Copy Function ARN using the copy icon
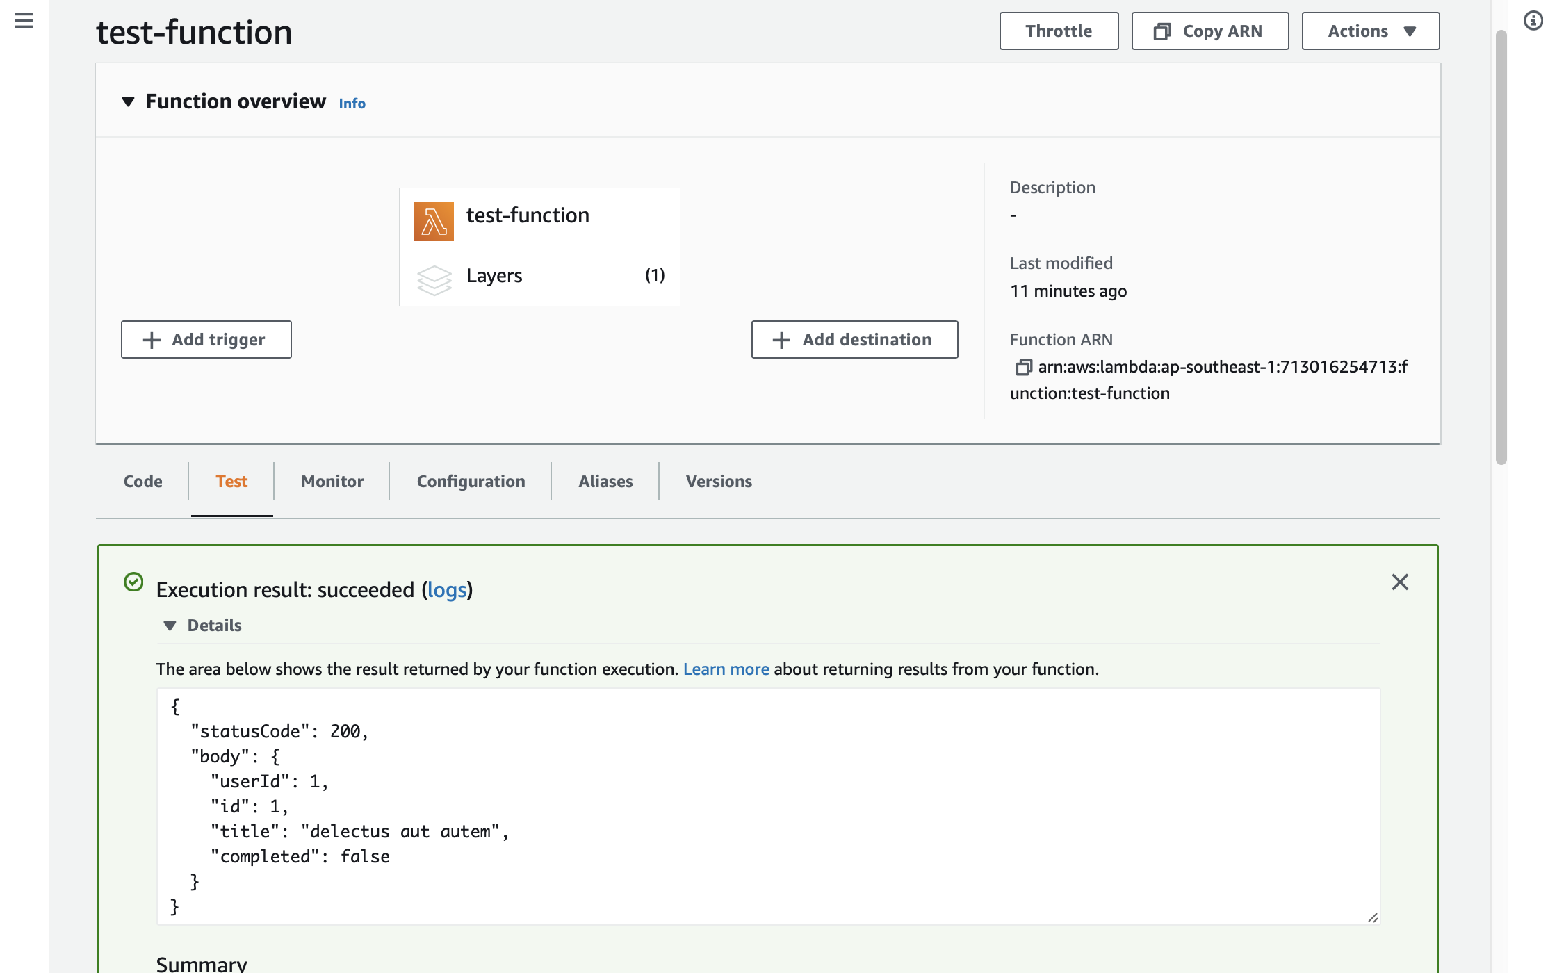 pos(1023,367)
